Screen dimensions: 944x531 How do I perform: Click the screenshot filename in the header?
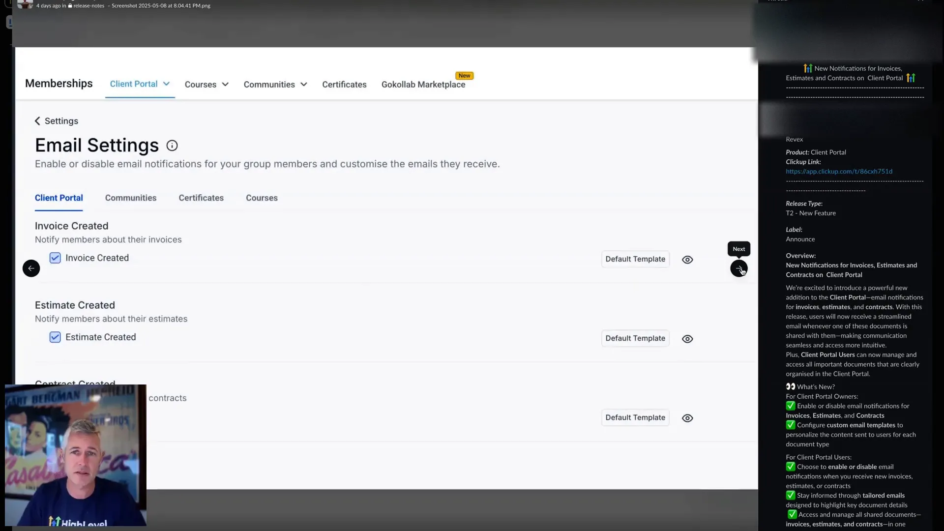pos(161,6)
